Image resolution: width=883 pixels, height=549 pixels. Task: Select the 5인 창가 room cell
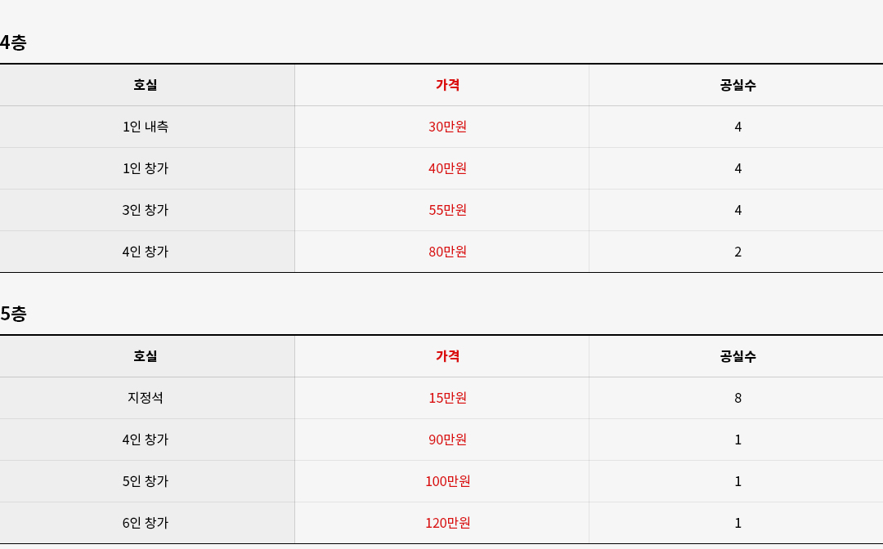pos(146,481)
